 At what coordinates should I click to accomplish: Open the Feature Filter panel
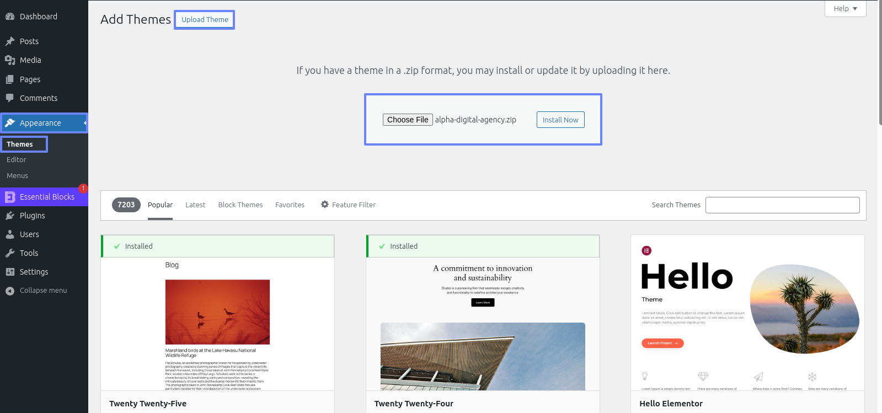[x=348, y=205]
